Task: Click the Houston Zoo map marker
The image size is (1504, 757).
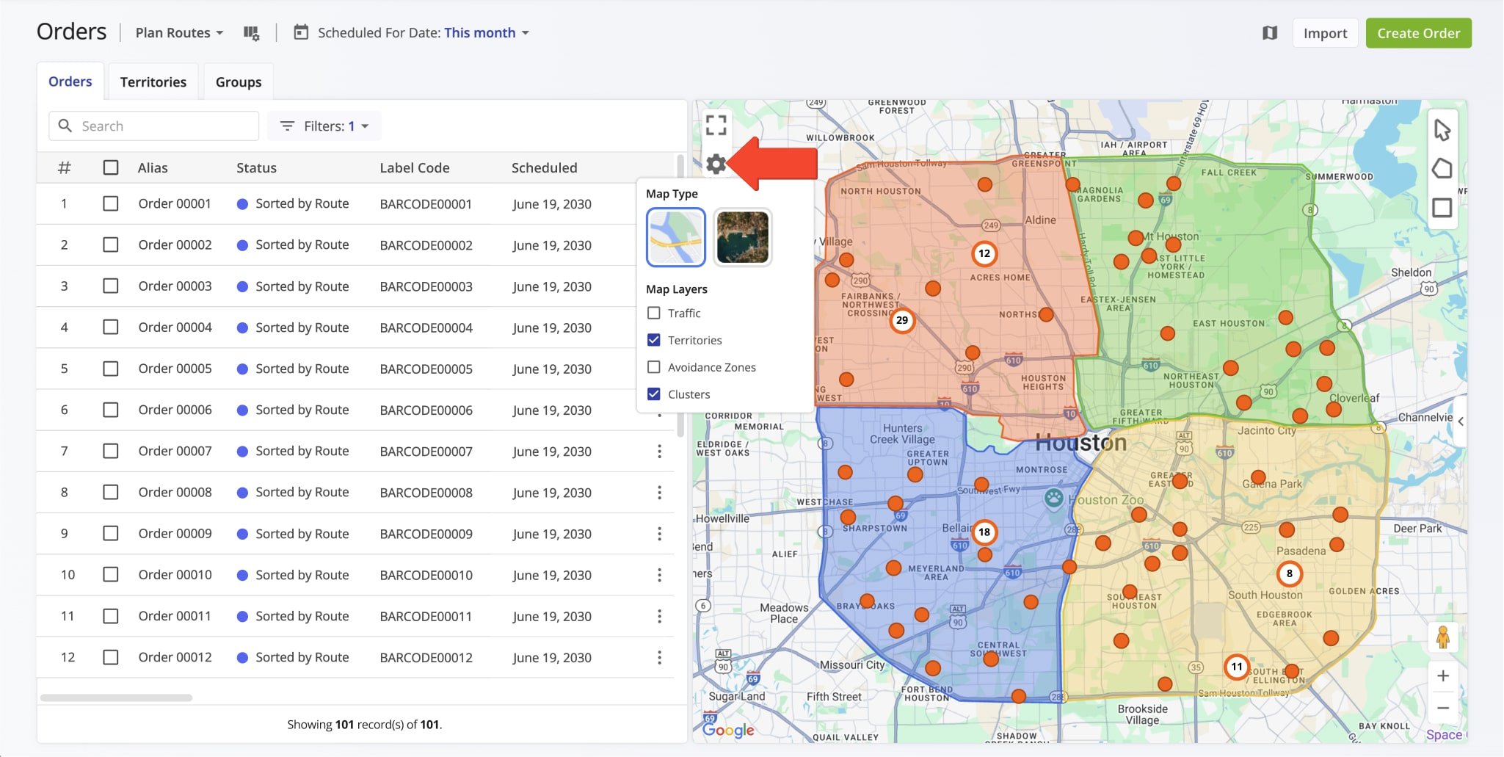Action: click(x=1054, y=498)
